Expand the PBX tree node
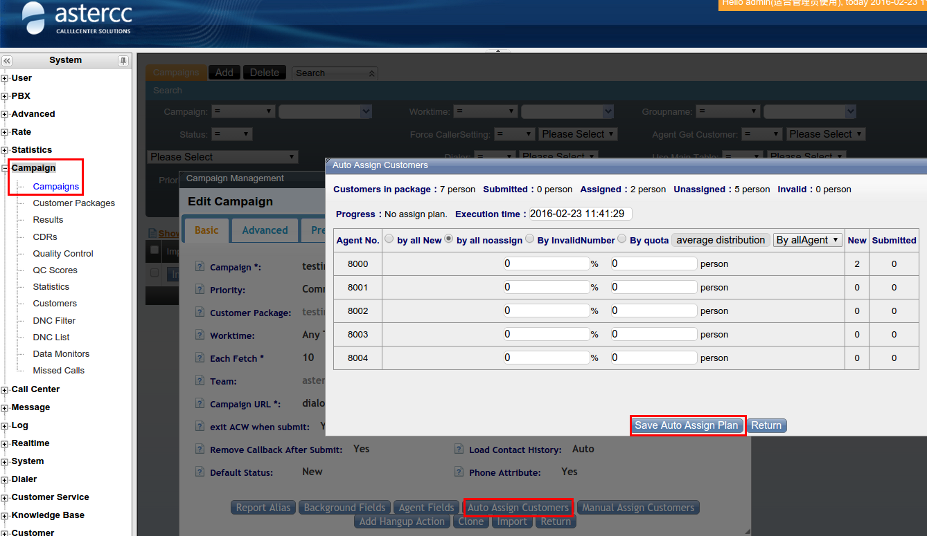 point(5,97)
